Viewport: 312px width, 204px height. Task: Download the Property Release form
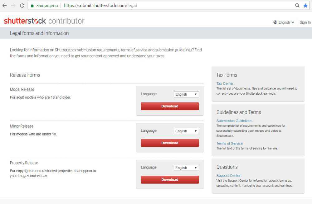[x=170, y=180]
